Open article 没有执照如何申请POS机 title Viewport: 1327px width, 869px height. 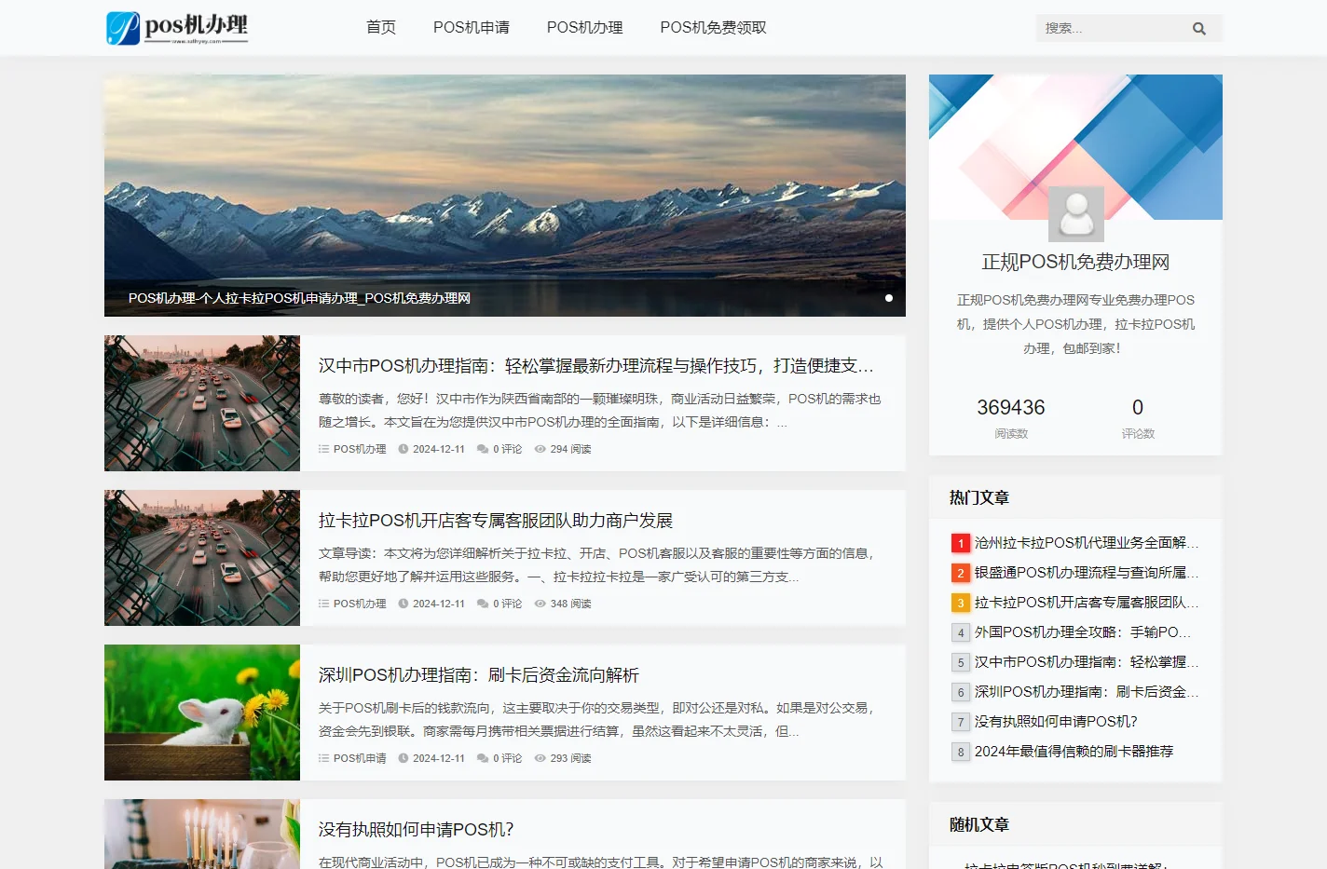point(417,829)
